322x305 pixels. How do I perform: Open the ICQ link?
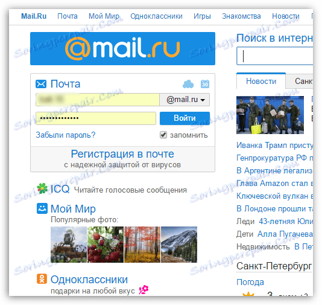click(x=60, y=189)
